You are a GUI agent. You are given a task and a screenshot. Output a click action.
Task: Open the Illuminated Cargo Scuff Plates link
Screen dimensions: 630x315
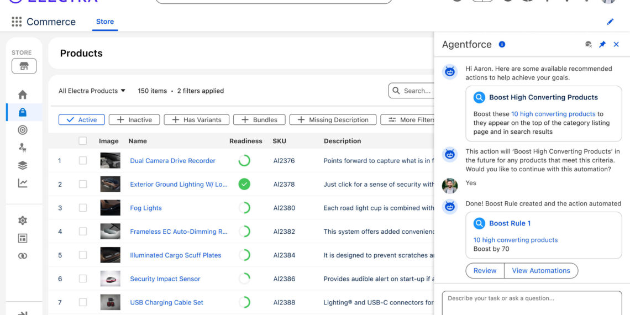tap(176, 255)
